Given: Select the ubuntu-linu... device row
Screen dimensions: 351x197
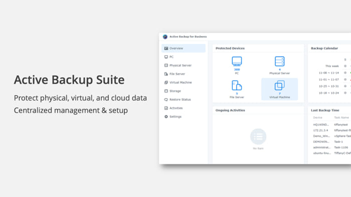Looking at the screenshot, I should click(x=331, y=153).
